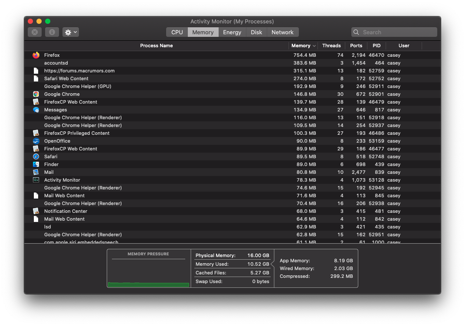Click the OpenOffice icon in the process list
The width and height of the screenshot is (465, 326).
[x=36, y=141]
